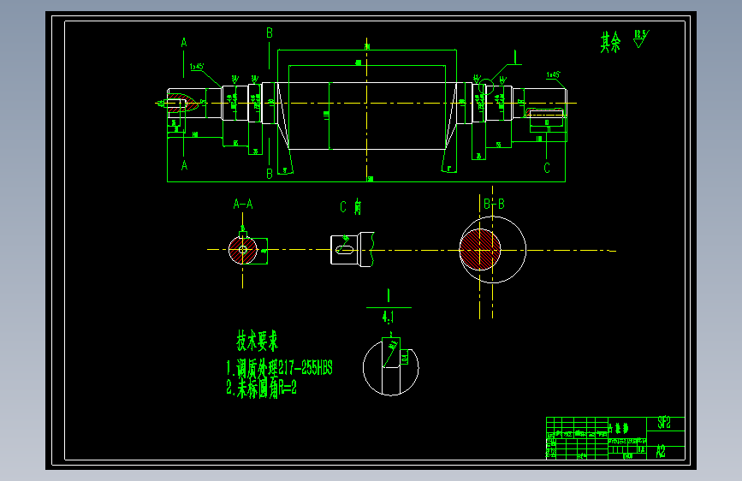Select the enlarged detail I circle view

(391, 367)
